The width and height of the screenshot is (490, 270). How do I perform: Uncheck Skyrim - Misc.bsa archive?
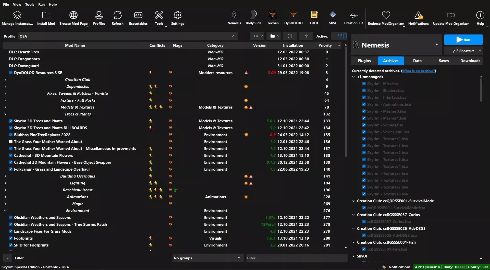364,84
